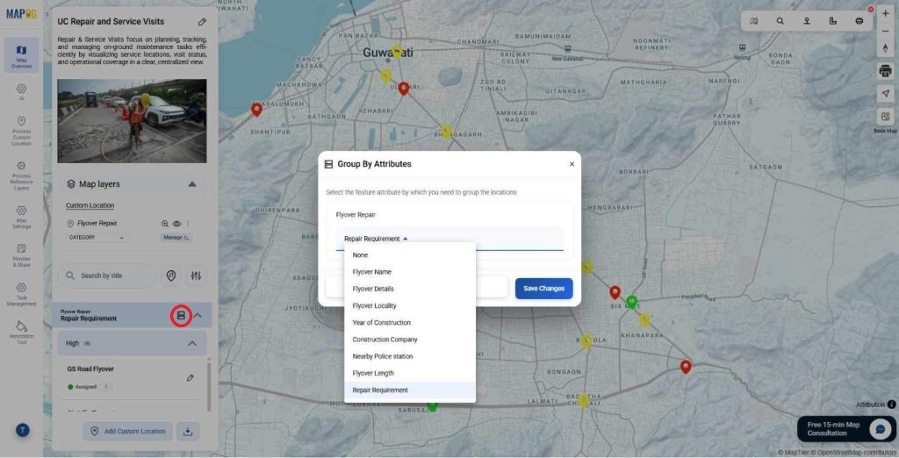
Task: Click the MAPOG logo
Action: coord(21,14)
